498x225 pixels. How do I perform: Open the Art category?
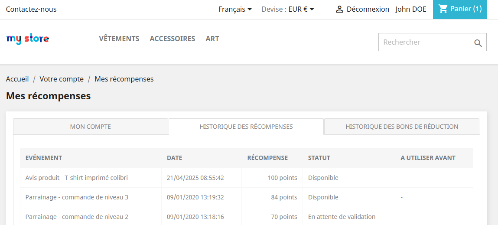point(212,39)
